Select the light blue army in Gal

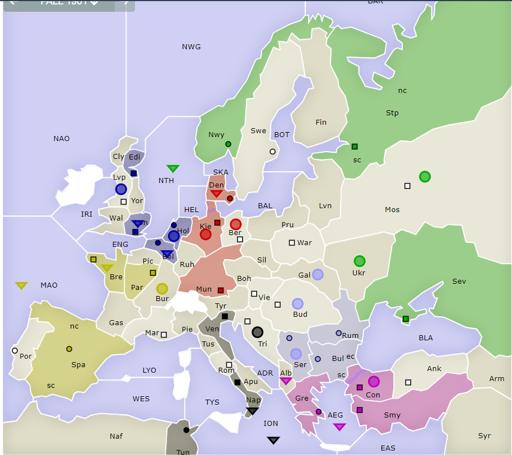click(318, 275)
